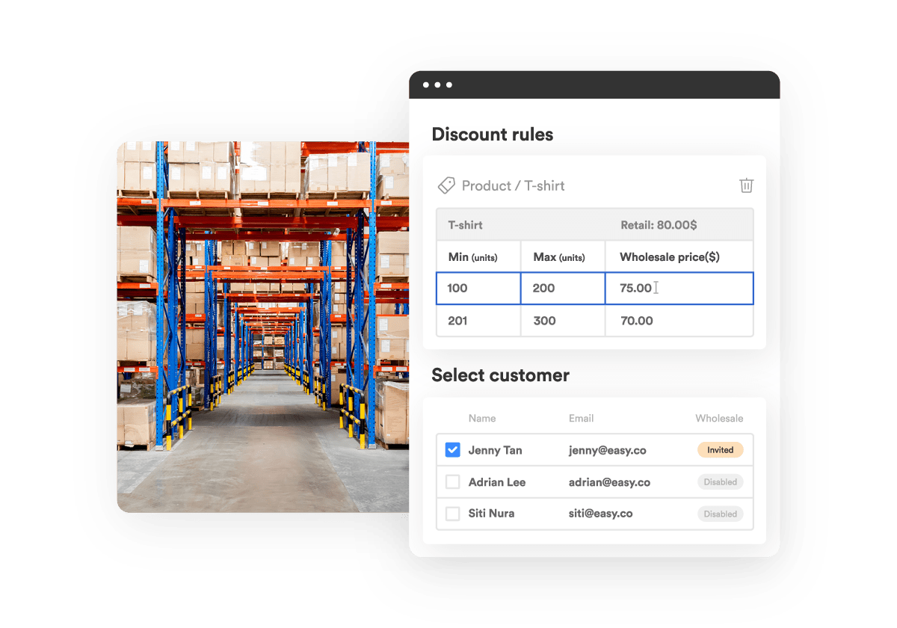Select Siti Nura's checkbox

point(452,514)
